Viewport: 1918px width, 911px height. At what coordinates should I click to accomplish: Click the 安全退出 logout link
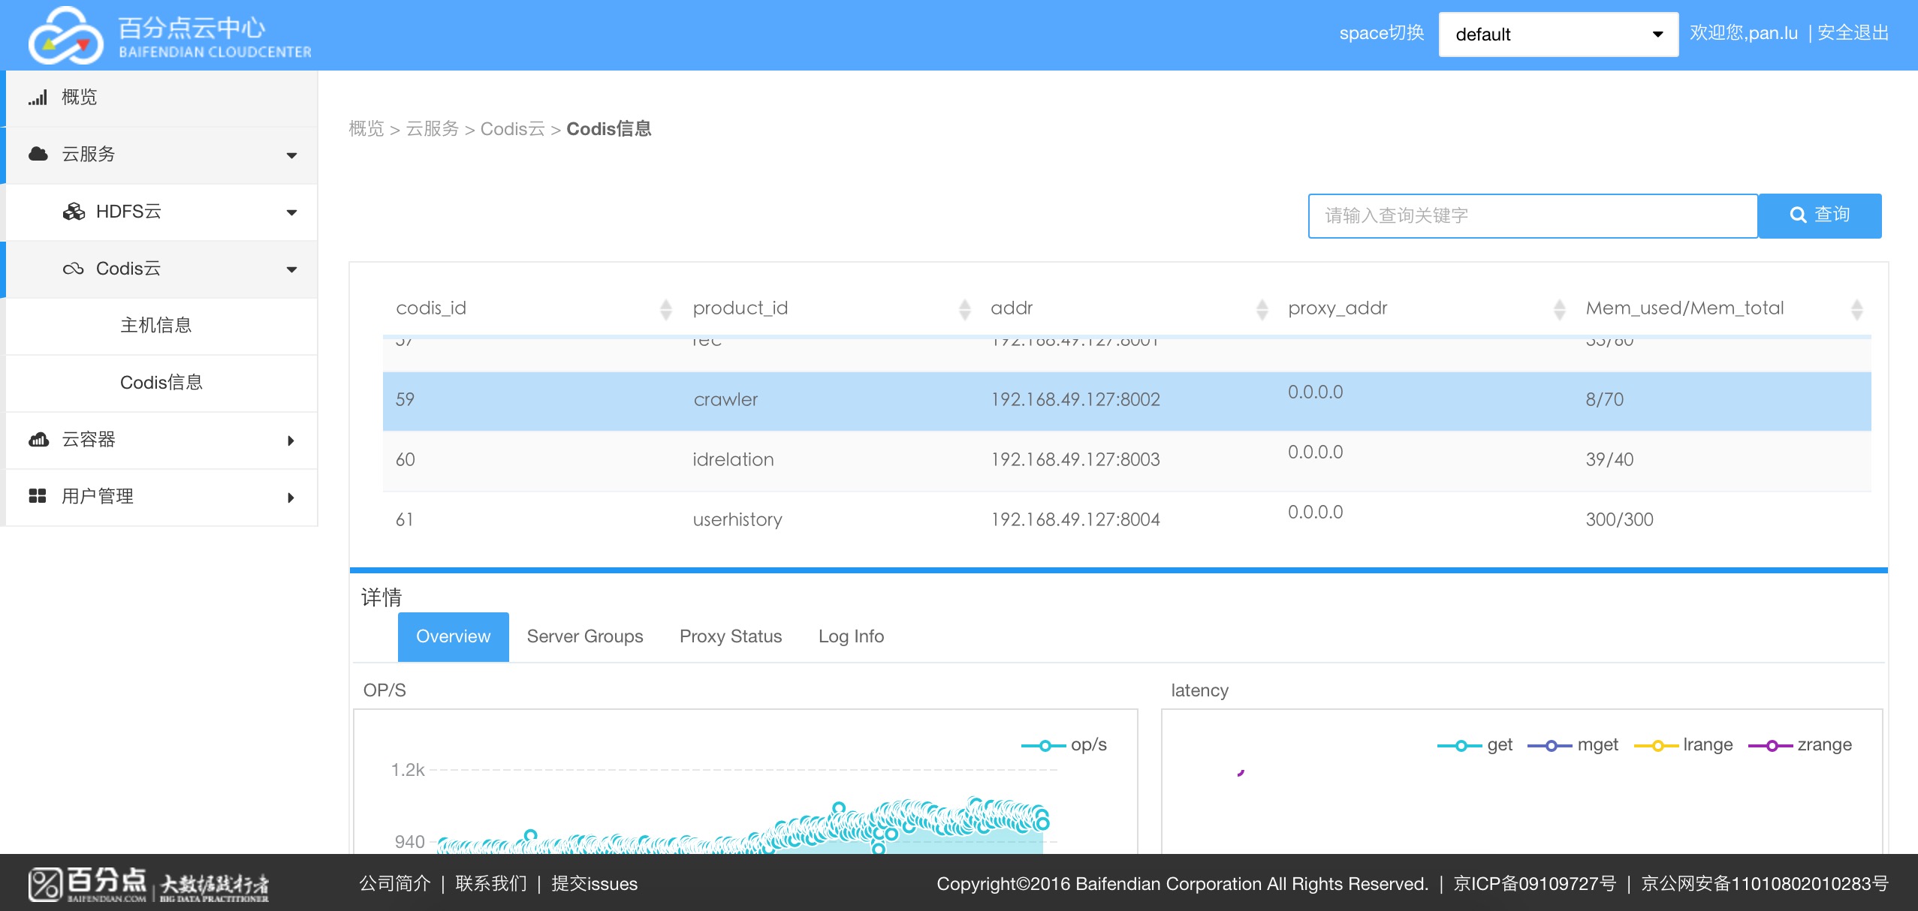tap(1853, 33)
